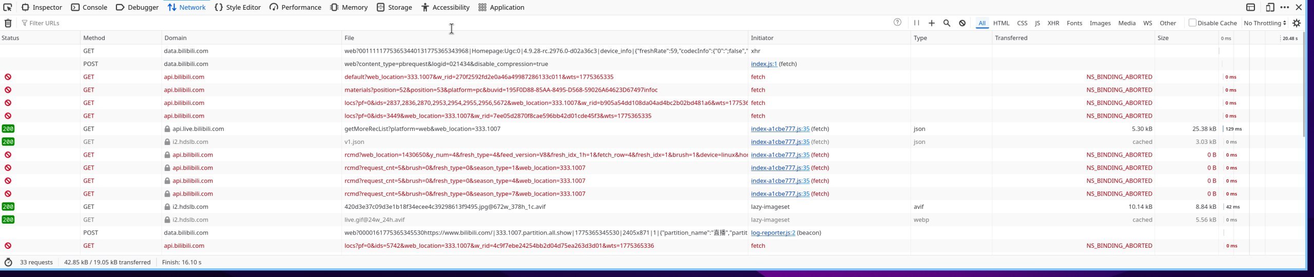The image size is (1314, 277).
Task: Open Network settings gear icon
Action: (1297, 23)
